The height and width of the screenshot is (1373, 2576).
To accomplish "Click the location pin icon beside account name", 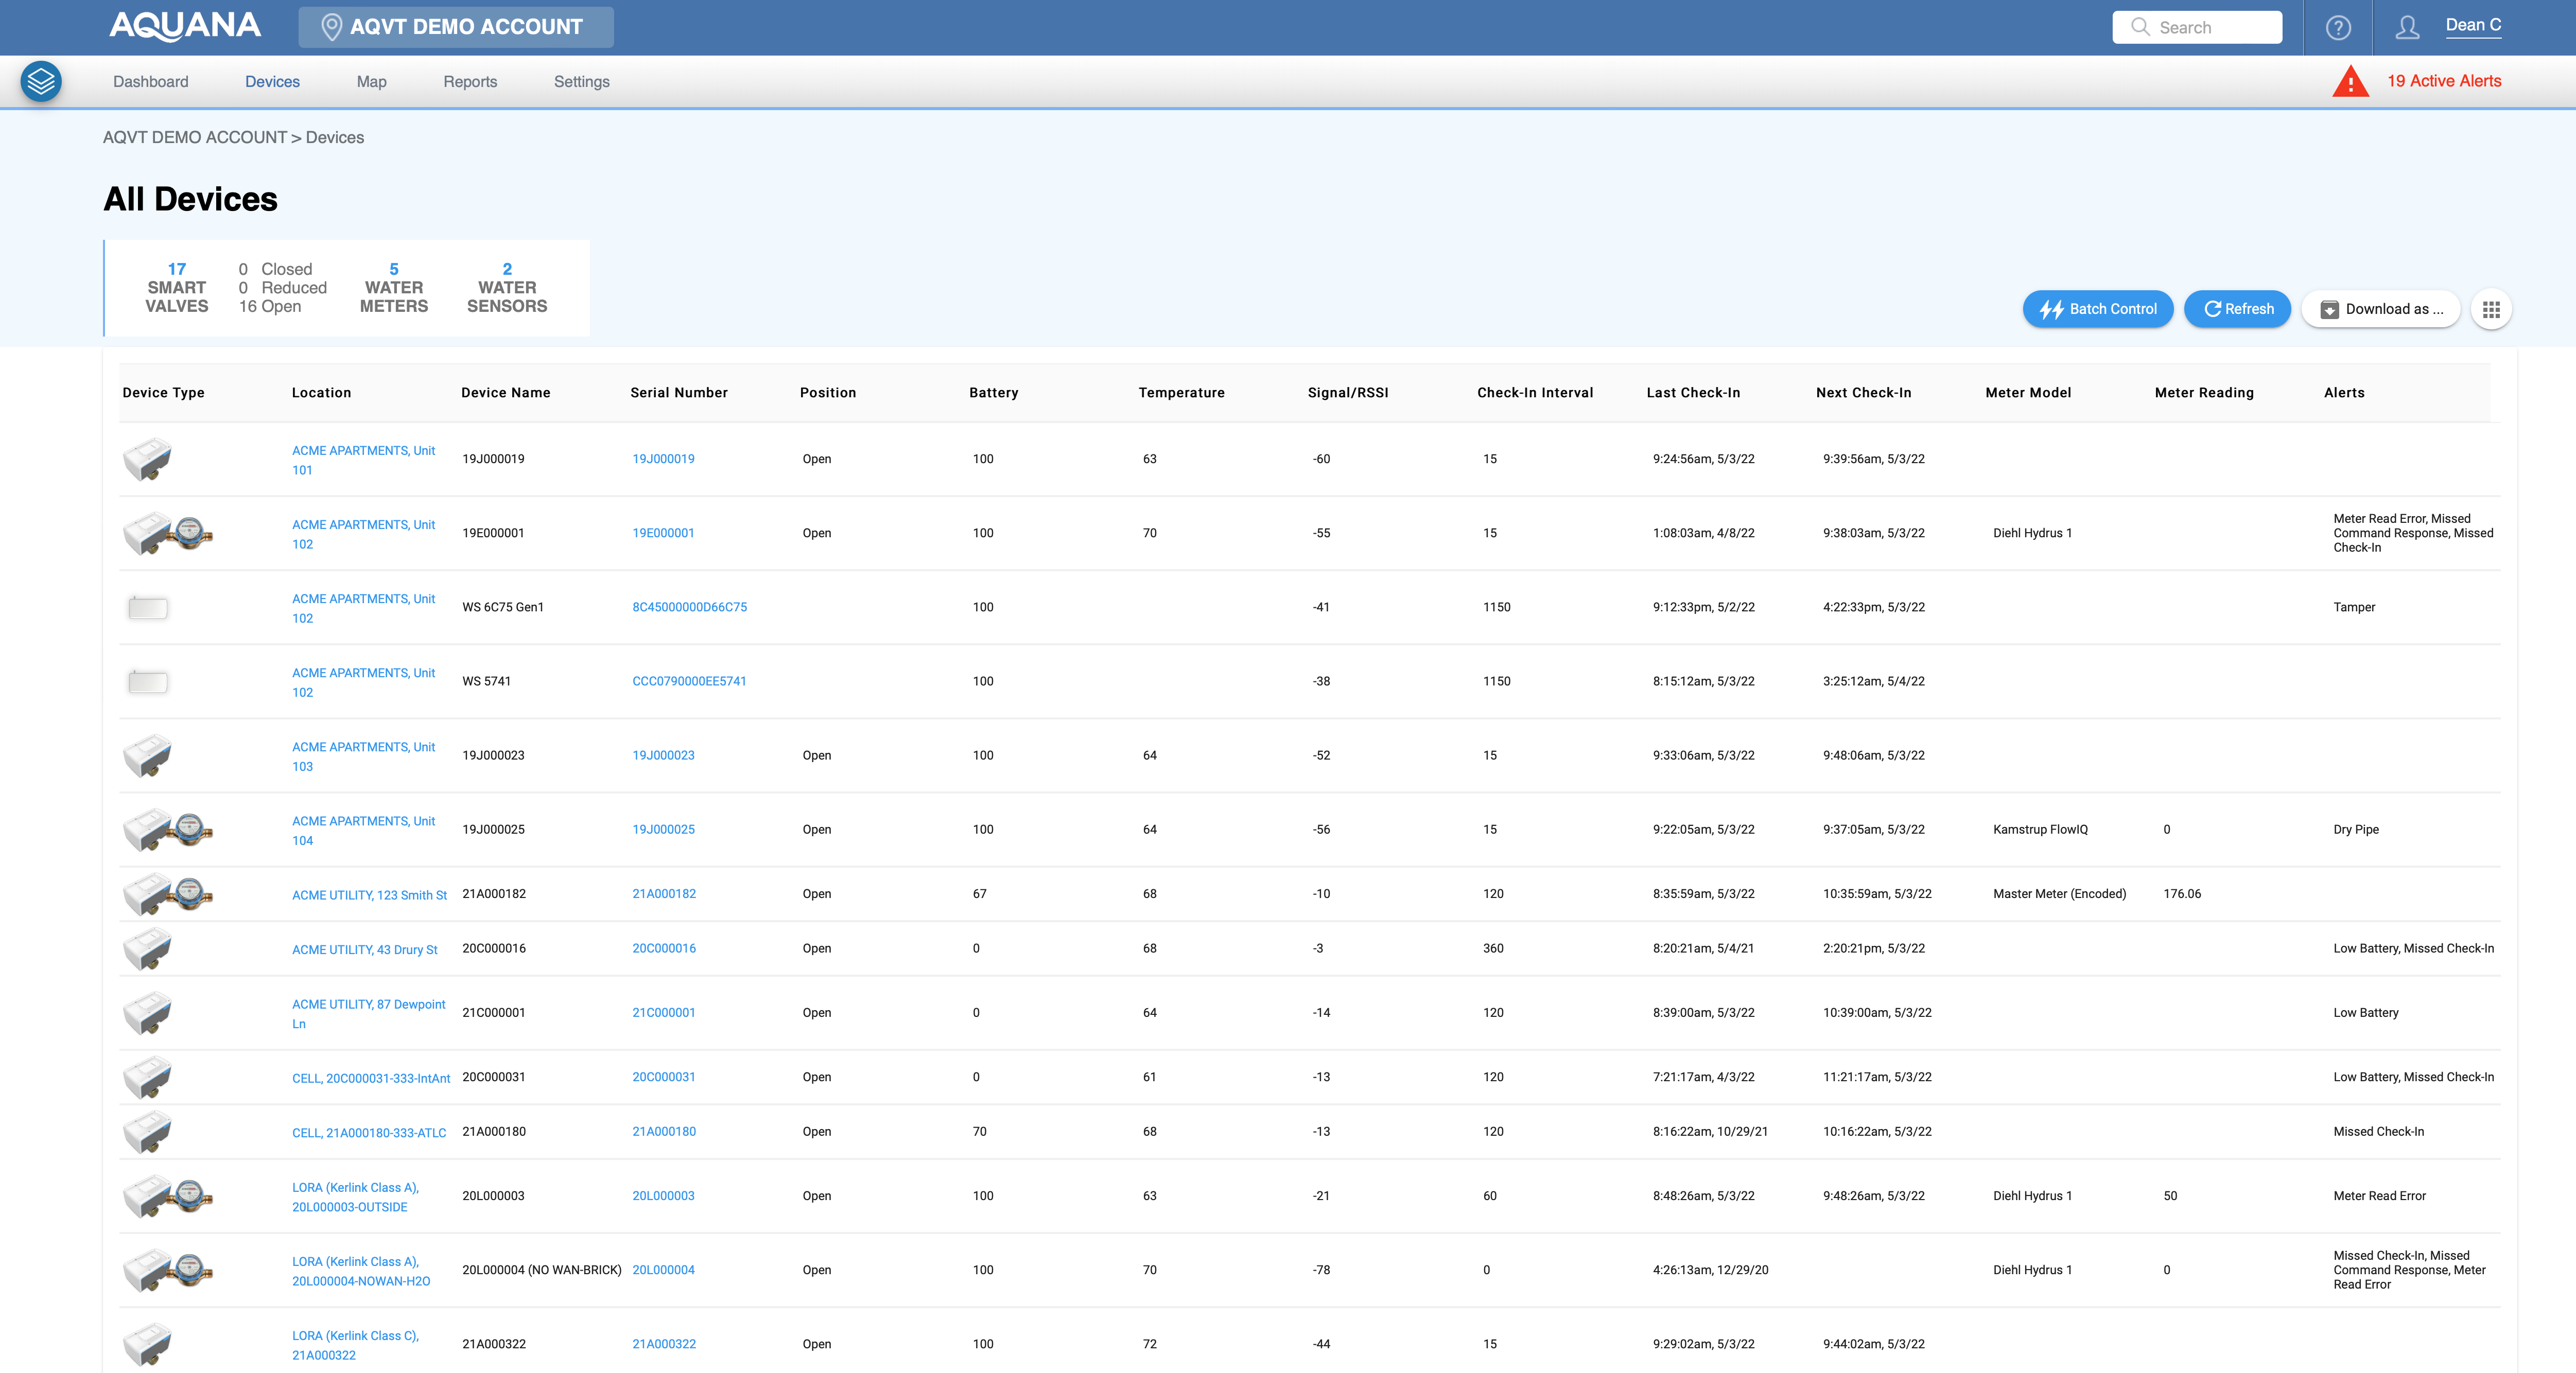I will pos(331,27).
